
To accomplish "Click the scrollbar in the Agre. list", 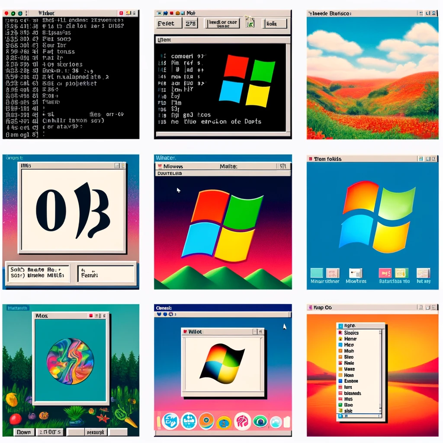I will click(380, 371).
